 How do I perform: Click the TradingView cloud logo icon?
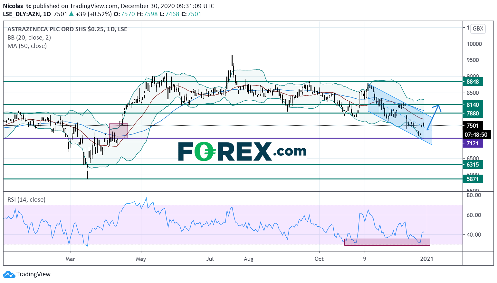(9, 274)
